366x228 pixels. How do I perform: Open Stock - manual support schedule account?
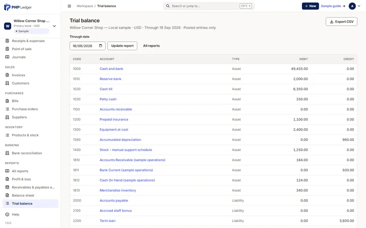click(x=126, y=150)
